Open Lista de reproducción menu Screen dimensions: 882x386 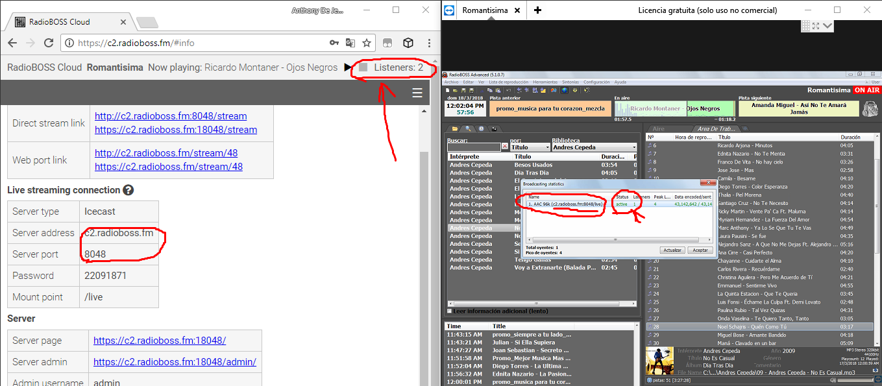(x=509, y=82)
